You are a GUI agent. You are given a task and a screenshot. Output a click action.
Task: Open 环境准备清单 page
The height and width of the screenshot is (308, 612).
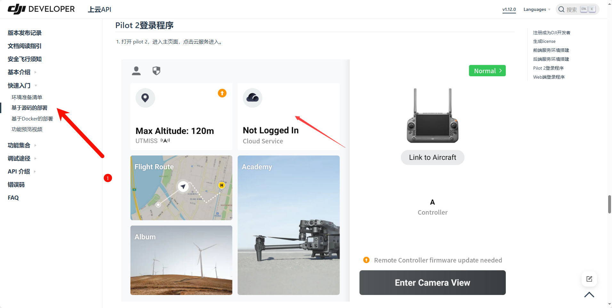pyautogui.click(x=27, y=97)
